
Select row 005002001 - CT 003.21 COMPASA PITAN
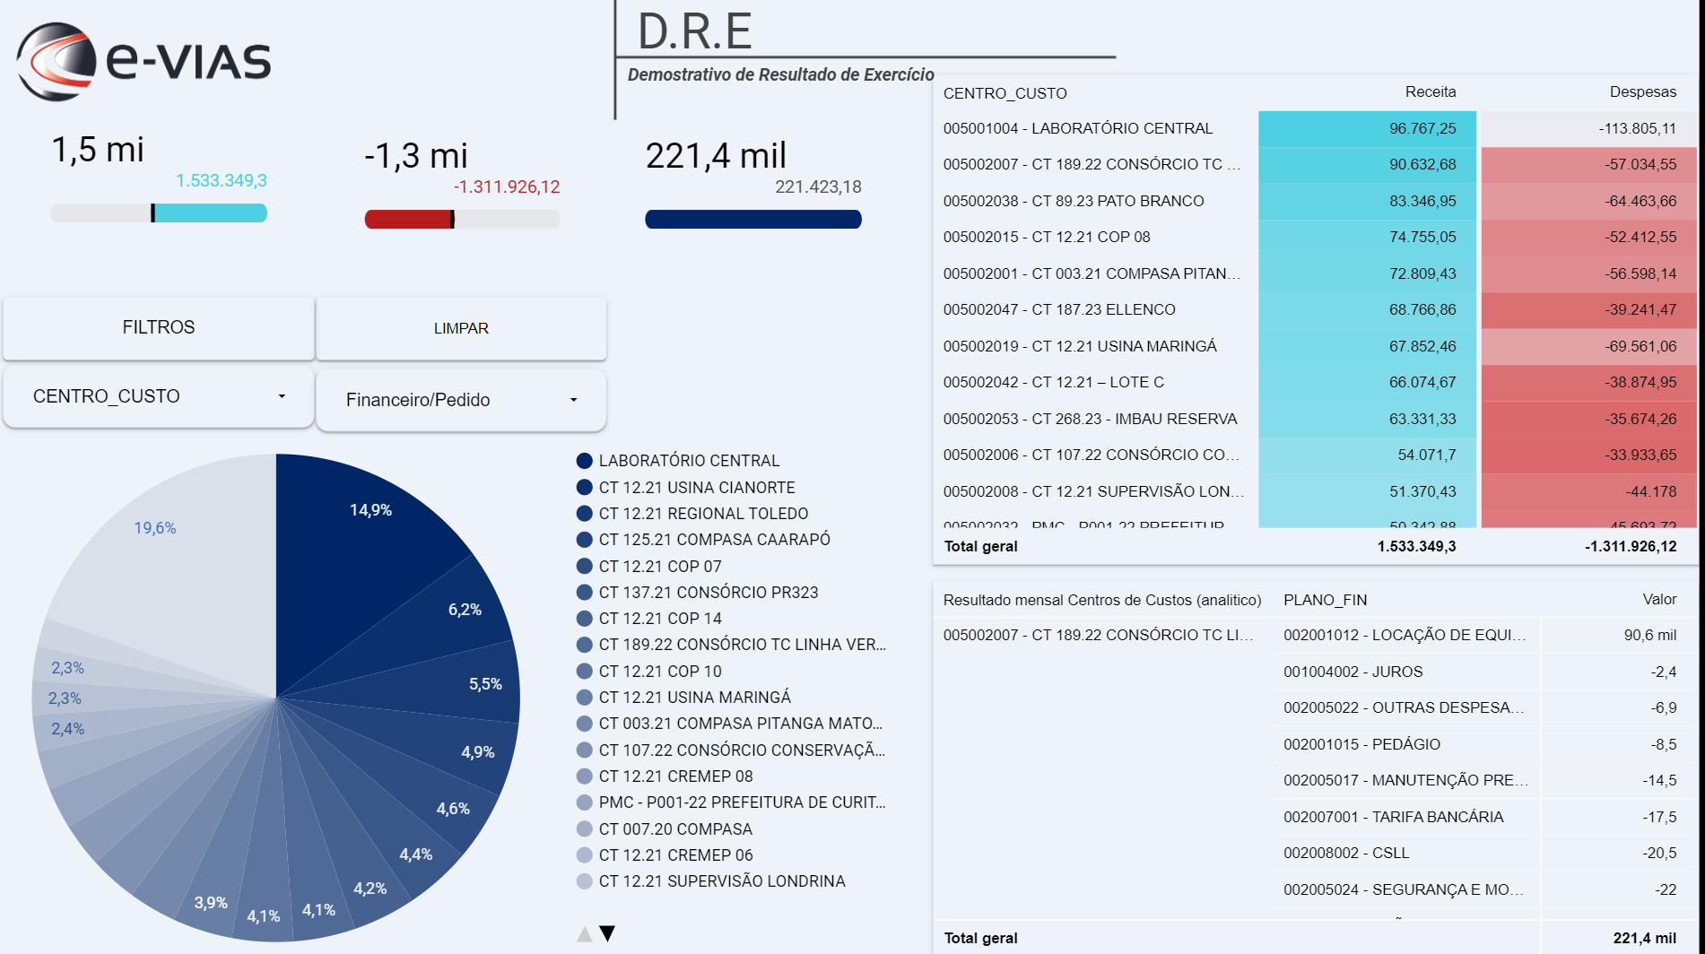1315,273
